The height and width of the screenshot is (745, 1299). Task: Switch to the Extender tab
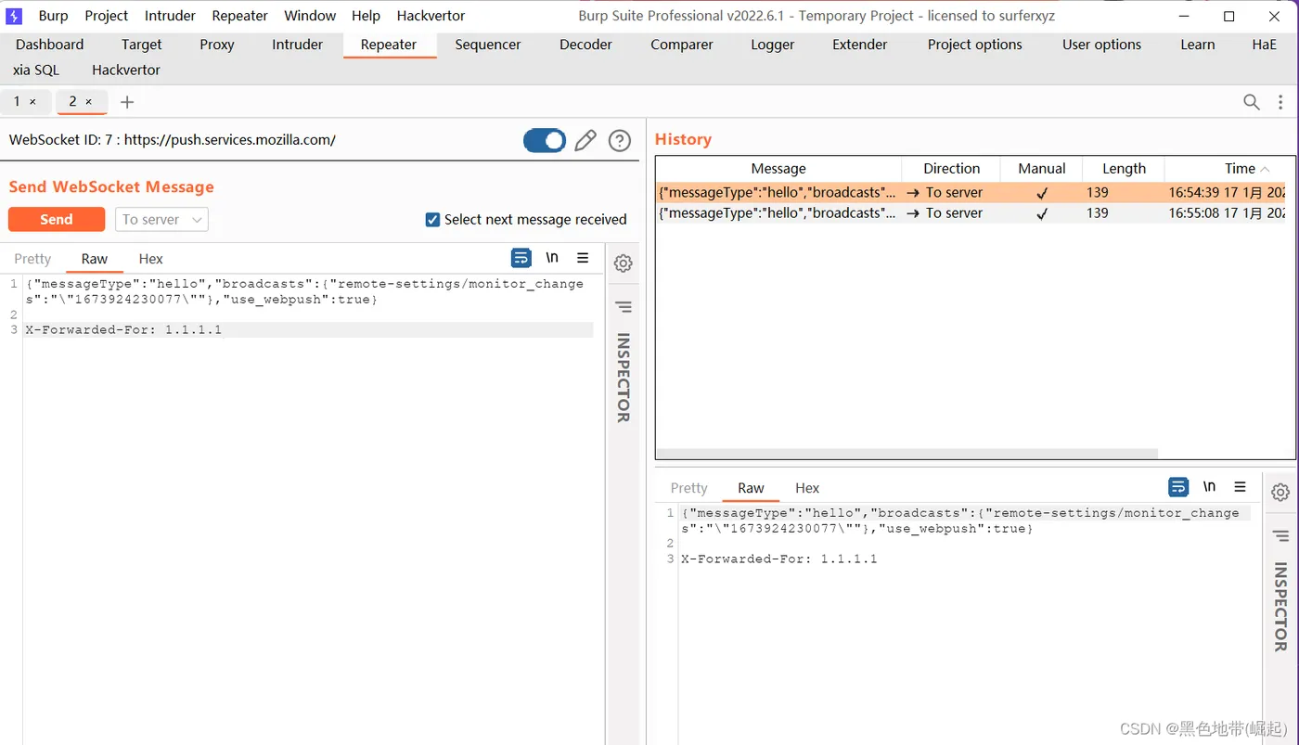(859, 45)
